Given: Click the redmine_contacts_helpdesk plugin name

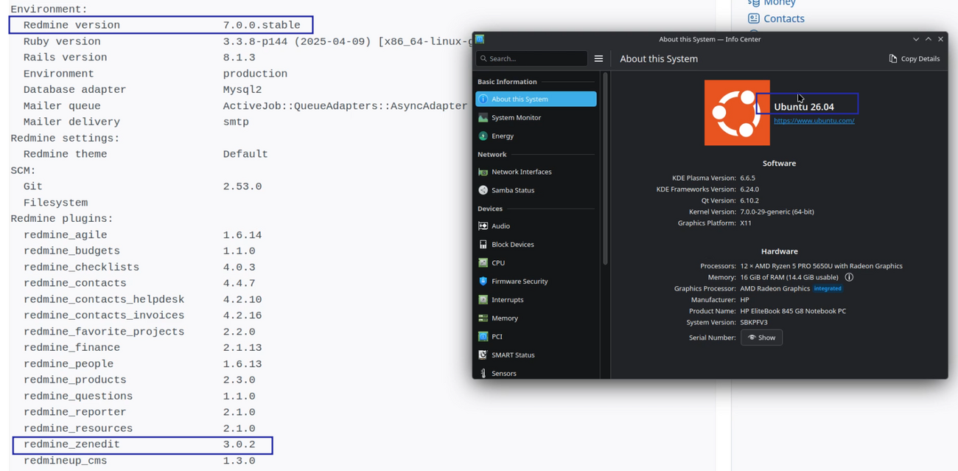Looking at the screenshot, I should (x=104, y=300).
